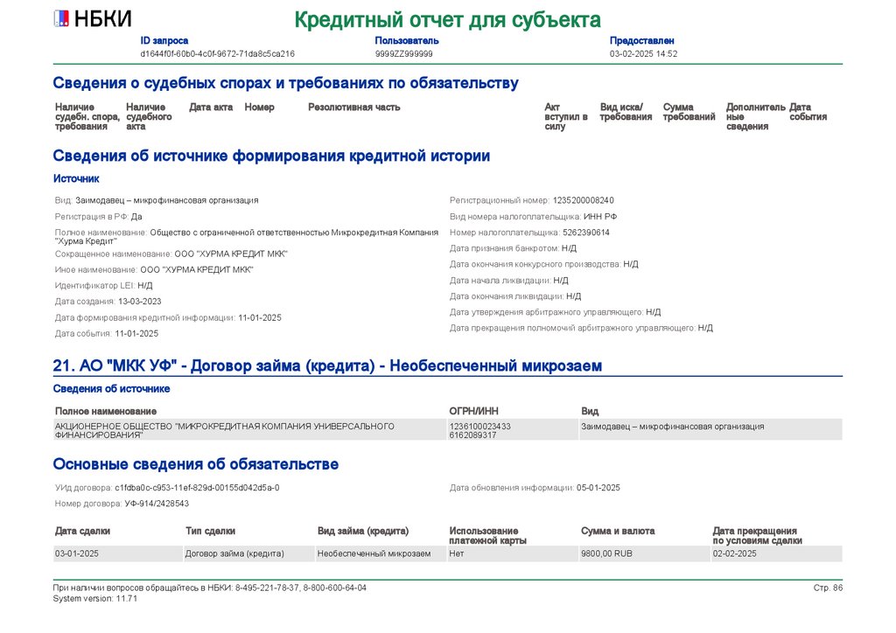Click the 'Источник' subheading
Image resolution: width=896 pixels, height=633 pixels.
pyautogui.click(x=76, y=178)
